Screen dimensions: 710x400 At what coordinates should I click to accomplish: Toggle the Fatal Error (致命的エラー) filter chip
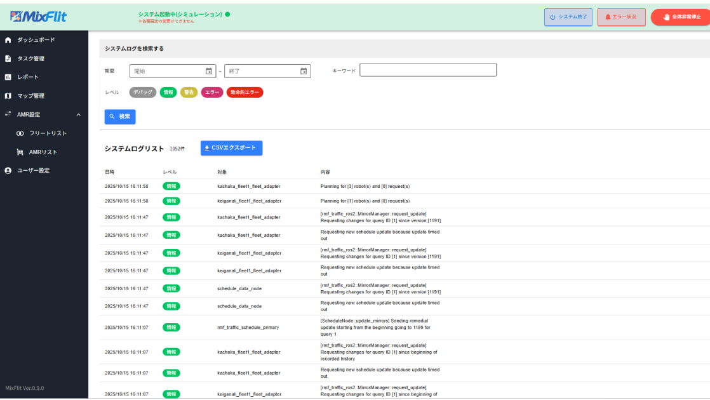[x=244, y=92]
